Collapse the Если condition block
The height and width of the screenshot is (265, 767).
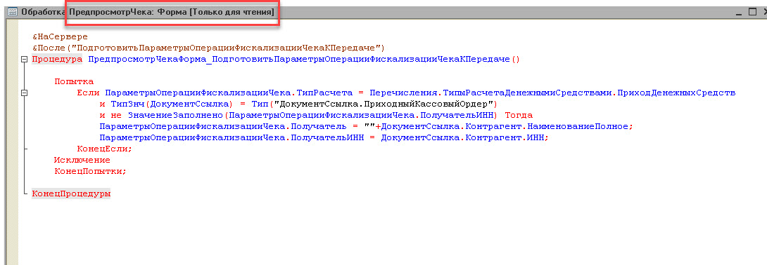pyautogui.click(x=25, y=93)
